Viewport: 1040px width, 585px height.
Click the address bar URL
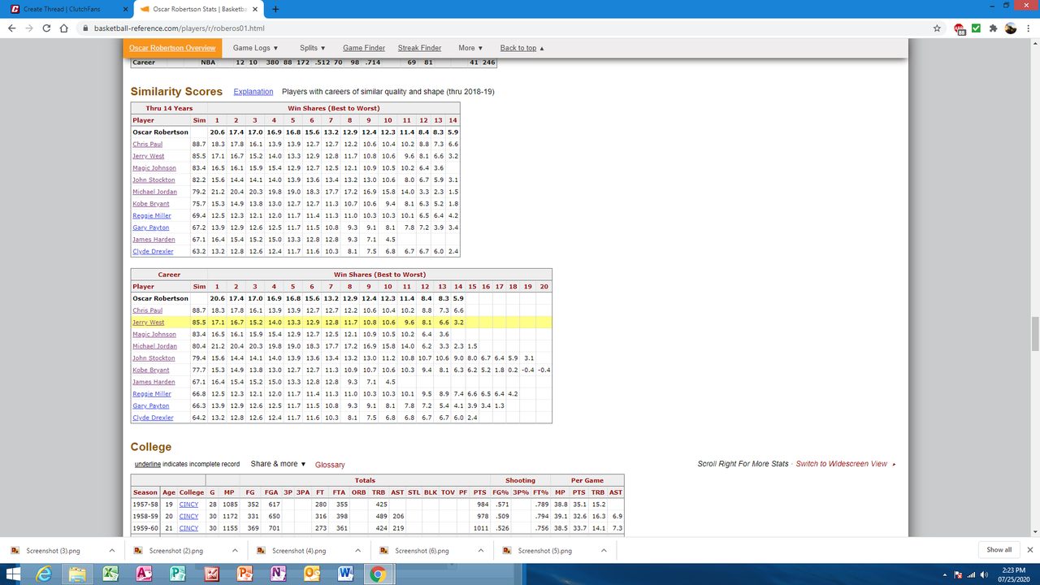(179, 28)
